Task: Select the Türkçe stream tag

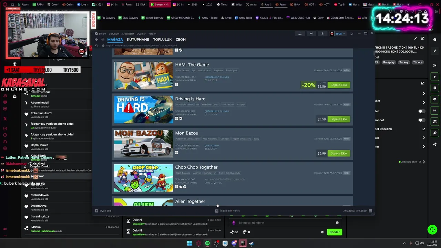Action: pyautogui.click(x=418, y=62)
